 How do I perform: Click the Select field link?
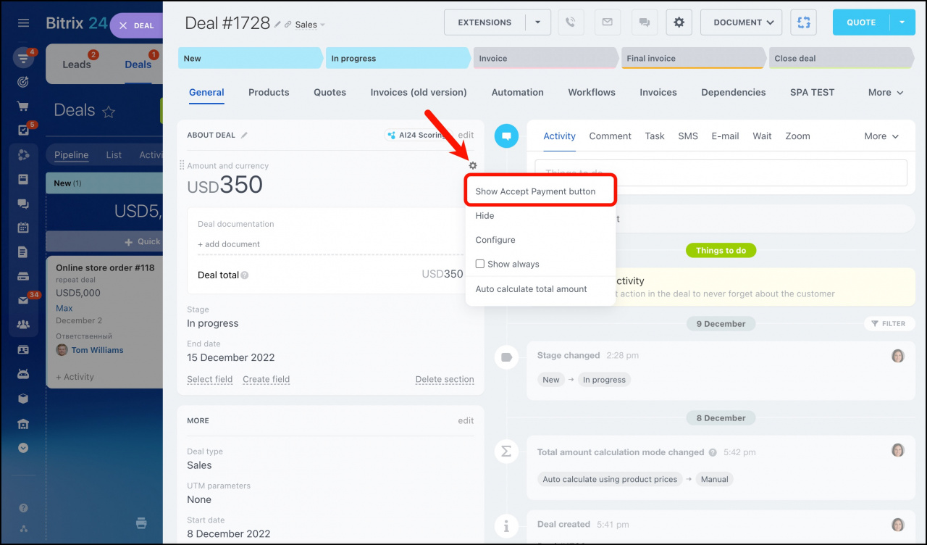[210, 379]
